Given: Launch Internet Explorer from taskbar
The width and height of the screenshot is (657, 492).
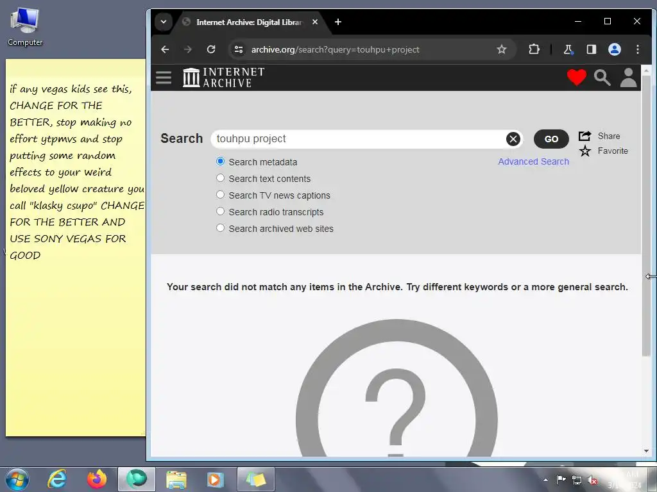Looking at the screenshot, I should [57, 479].
